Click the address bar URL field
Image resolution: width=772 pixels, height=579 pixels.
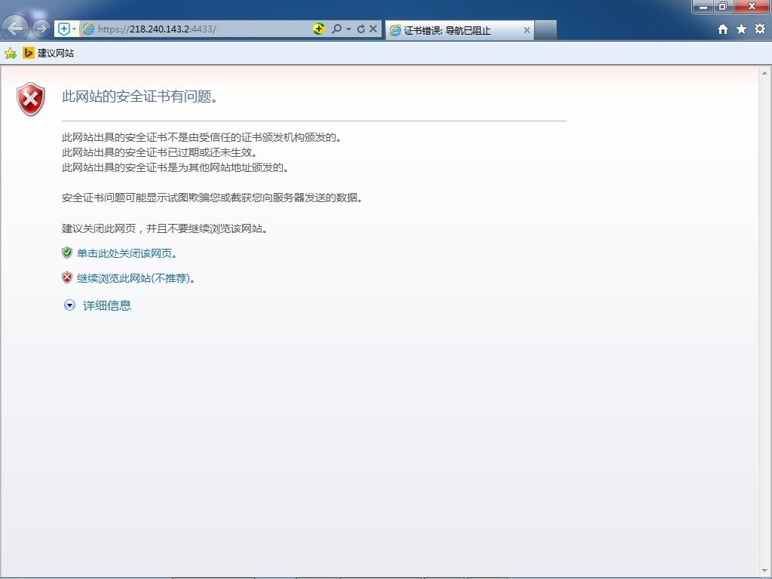point(196,29)
